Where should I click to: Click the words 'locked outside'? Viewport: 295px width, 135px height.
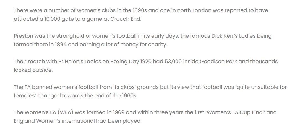click(33, 70)
